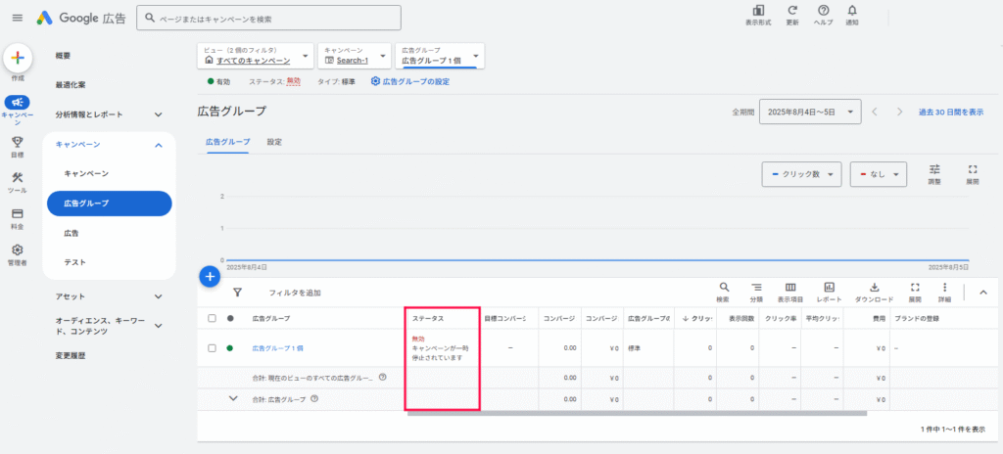The height and width of the screenshot is (454, 1003).
Task: Collapse the キャンペーン sidebar section
Action: click(160, 145)
